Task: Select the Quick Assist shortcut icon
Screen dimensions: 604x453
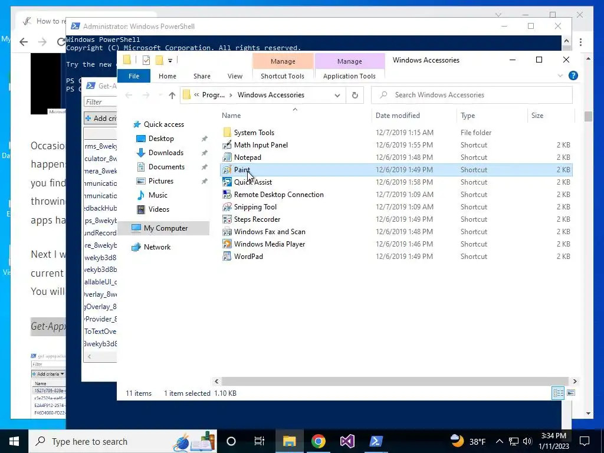Action: click(x=227, y=182)
